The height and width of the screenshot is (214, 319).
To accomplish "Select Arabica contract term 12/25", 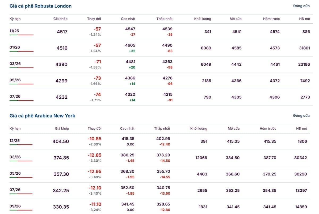I will (x=14, y=141).
